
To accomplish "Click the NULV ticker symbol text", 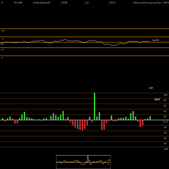I will pos(113,3).
